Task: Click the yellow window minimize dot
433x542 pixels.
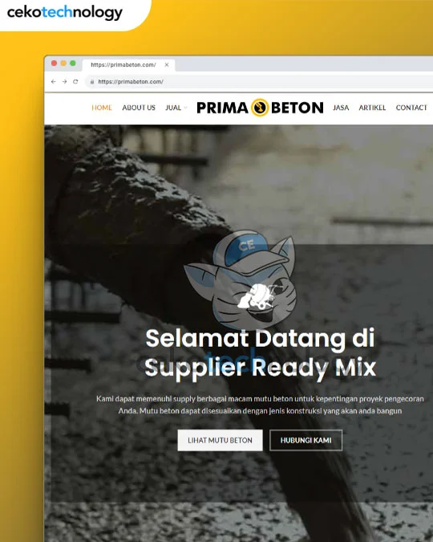Action: click(63, 63)
